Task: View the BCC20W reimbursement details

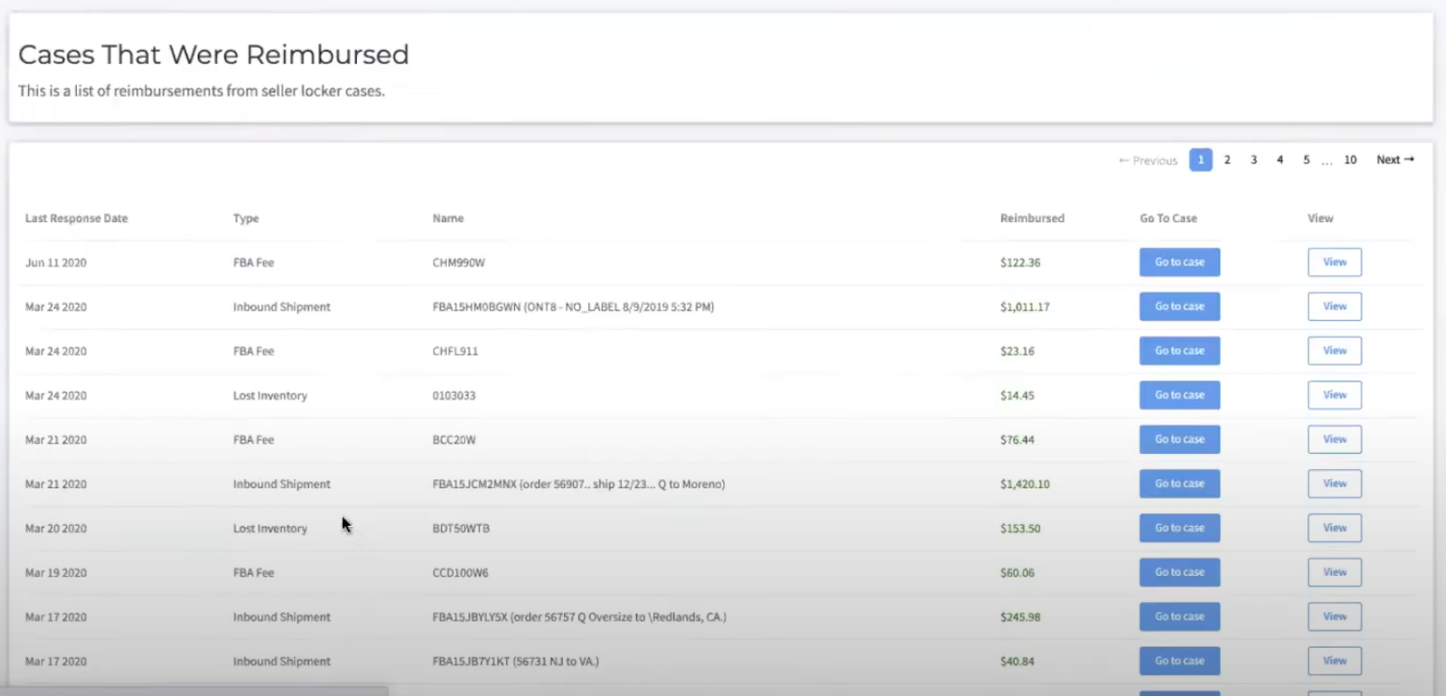Action: 1335,439
